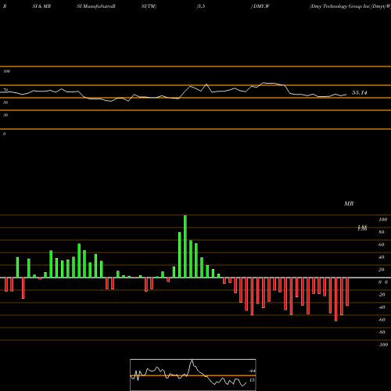Click the 40 label on MR axis
391x391 pixels.
click(x=382, y=257)
